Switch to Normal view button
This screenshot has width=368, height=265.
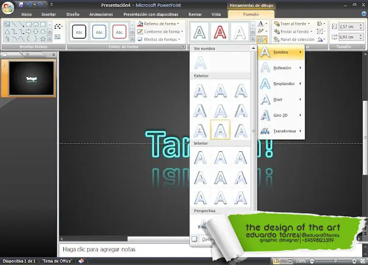[x=276, y=261]
